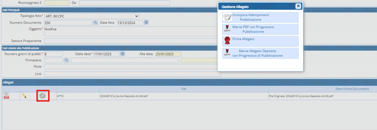The height and width of the screenshot is (130, 377).
Task: Focus the Settore Proponente field
Action: pyautogui.click(x=133, y=41)
